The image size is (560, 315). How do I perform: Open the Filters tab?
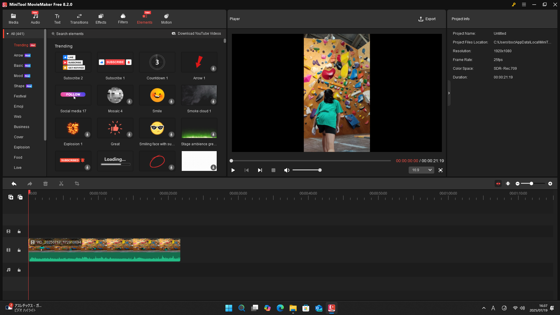[123, 19]
